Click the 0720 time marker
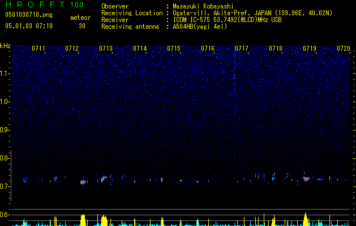This screenshot has height=226, width=356. pos(344,49)
